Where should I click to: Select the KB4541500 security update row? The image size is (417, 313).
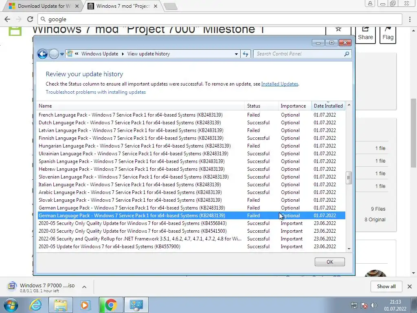tap(191, 231)
